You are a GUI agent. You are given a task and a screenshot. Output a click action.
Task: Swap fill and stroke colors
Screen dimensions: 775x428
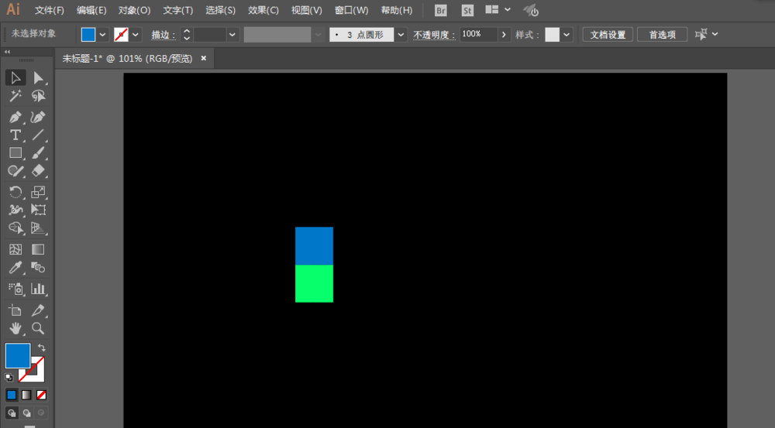pos(42,348)
